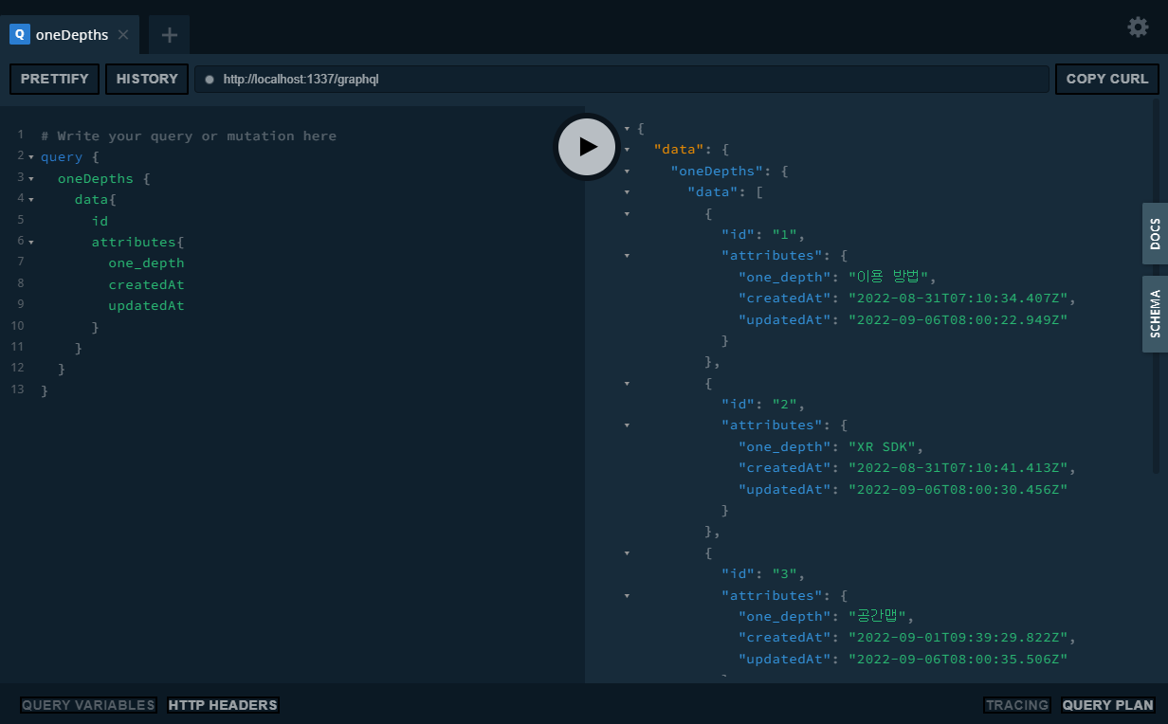Screen dimensions: 1168x724
Task: Click the createdAt value "2022-08-31T07:10:34.407Z"
Action: (x=958, y=299)
